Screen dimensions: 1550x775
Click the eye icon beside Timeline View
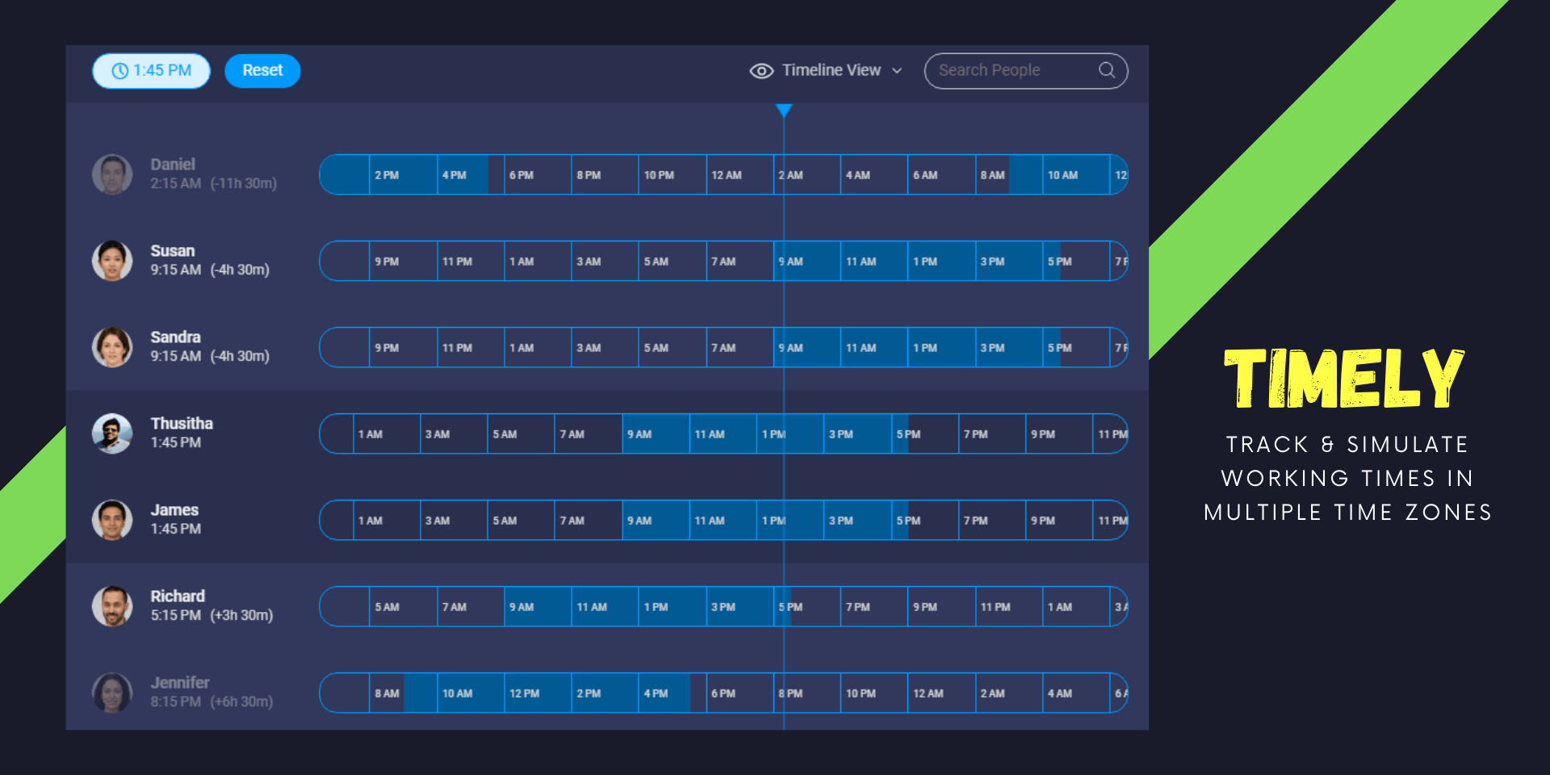761,71
